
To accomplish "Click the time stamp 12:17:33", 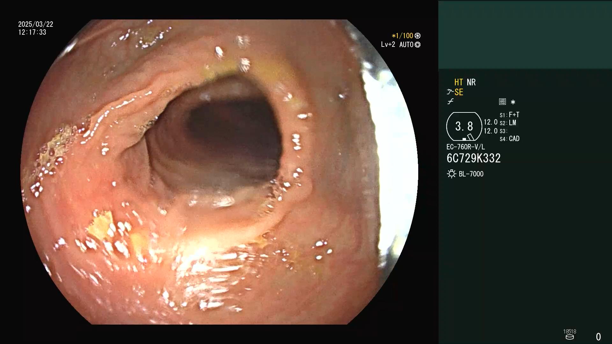I will 32,32.
